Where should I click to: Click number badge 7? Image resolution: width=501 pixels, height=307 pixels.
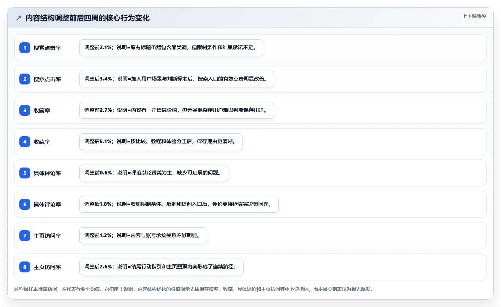[25, 236]
